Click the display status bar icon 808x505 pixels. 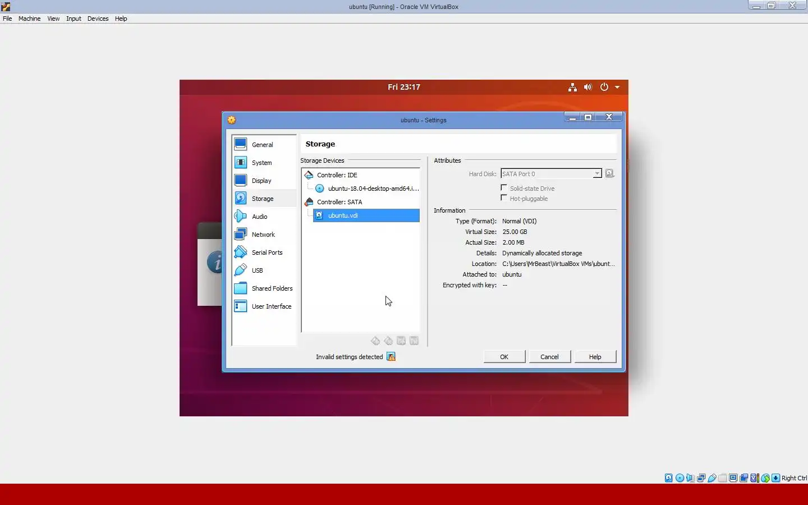[x=733, y=478]
